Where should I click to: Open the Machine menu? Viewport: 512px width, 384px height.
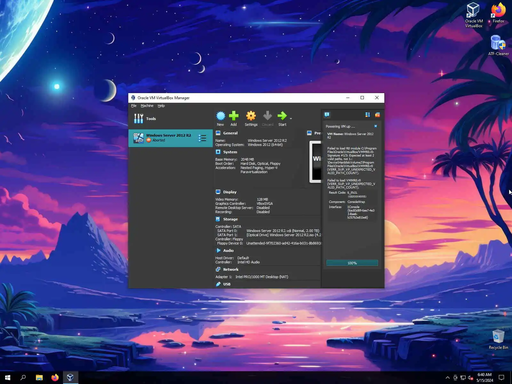[x=147, y=106]
